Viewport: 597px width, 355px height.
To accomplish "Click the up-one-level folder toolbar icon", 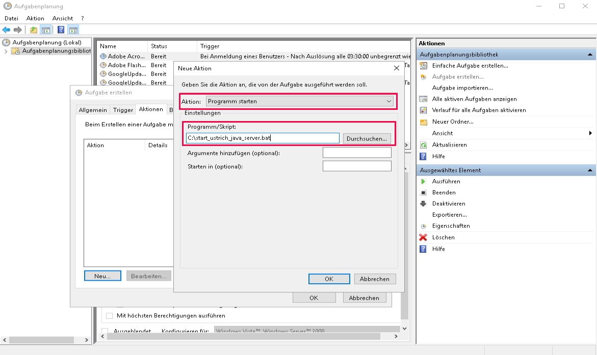I will pos(34,30).
